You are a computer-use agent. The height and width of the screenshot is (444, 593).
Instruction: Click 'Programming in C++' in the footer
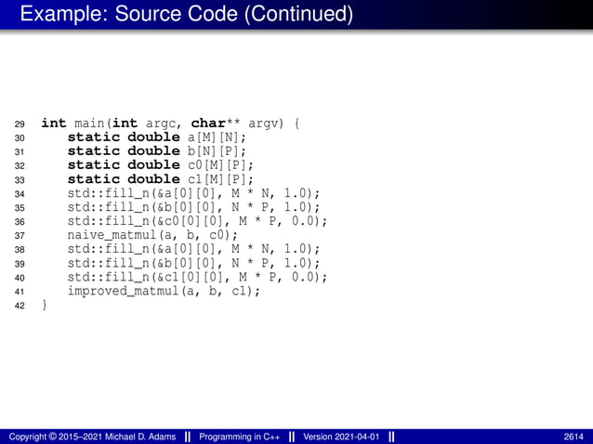(240, 437)
